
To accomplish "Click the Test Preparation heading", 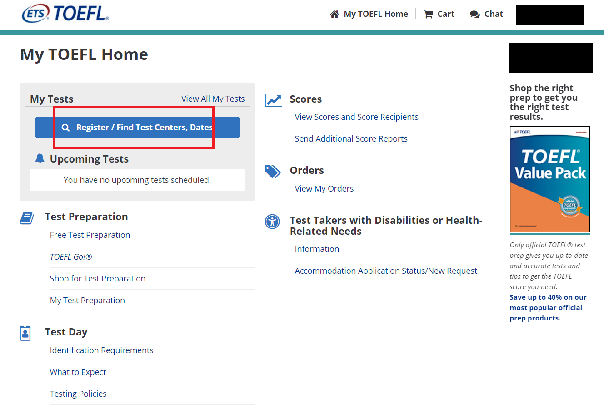I will (86, 217).
